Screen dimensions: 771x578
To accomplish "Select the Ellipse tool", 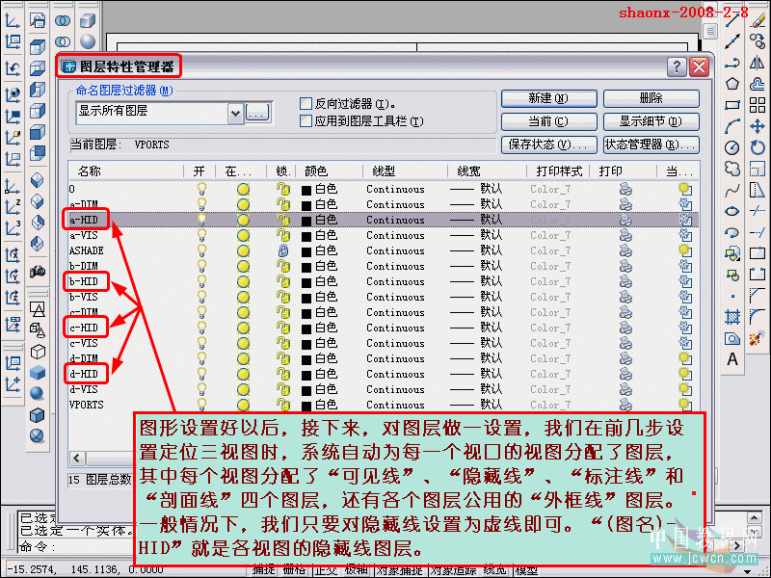I will [x=732, y=211].
